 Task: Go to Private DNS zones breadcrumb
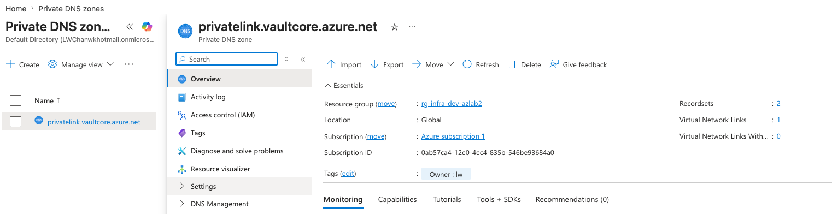(x=71, y=9)
